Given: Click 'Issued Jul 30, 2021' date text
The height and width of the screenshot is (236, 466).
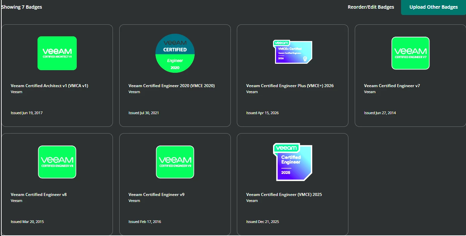Looking at the screenshot, I should pyautogui.click(x=144, y=113).
